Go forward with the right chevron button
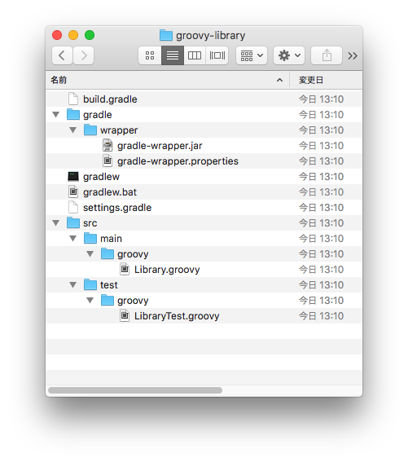 pyautogui.click(x=84, y=55)
